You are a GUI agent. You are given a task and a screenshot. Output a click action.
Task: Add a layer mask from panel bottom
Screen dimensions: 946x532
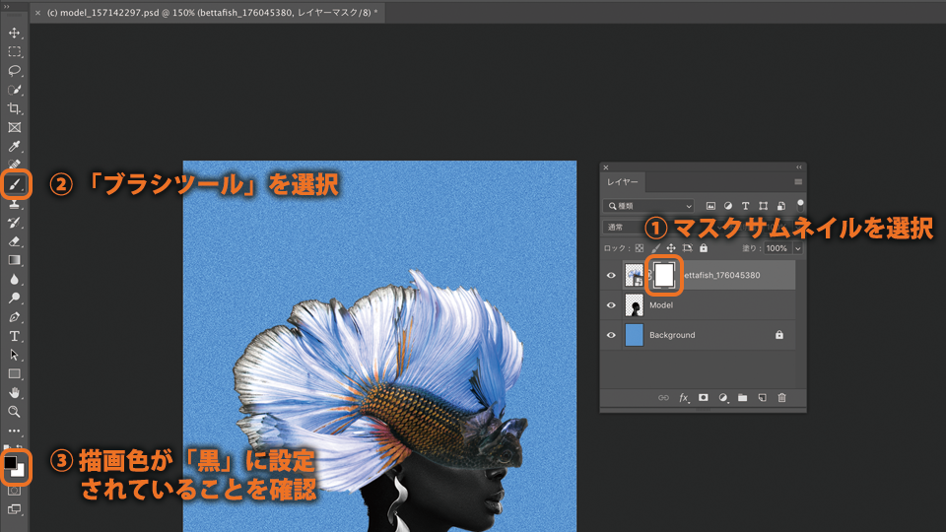[704, 397]
